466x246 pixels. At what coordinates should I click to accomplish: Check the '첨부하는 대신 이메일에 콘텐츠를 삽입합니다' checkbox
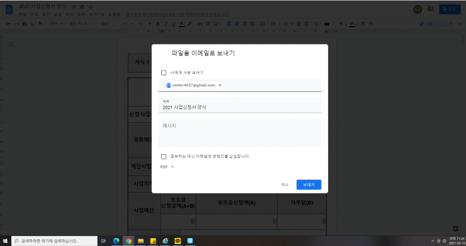pyautogui.click(x=164, y=157)
